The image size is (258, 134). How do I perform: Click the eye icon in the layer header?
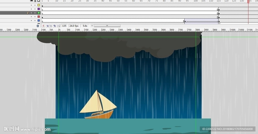pos(31,1)
